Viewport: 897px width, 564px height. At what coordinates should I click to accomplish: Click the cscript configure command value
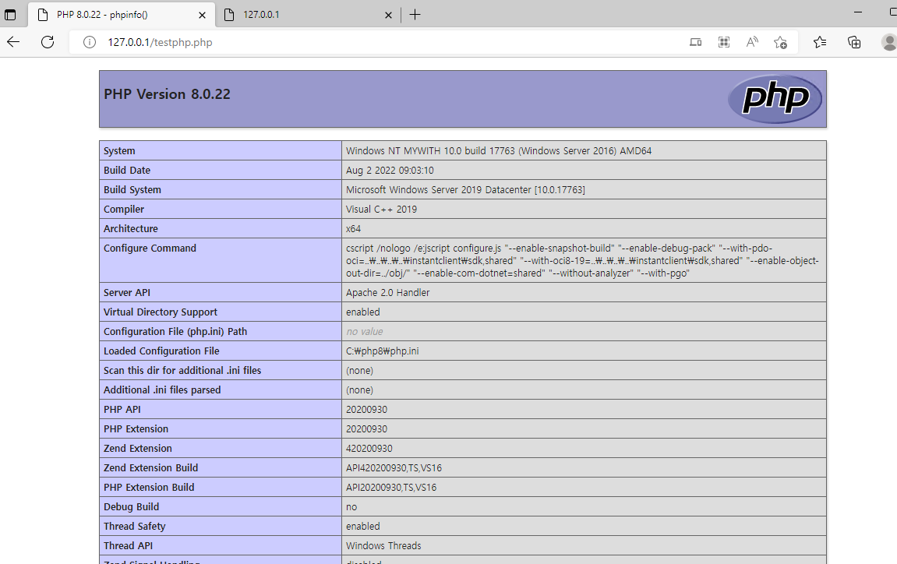pyautogui.click(x=582, y=261)
